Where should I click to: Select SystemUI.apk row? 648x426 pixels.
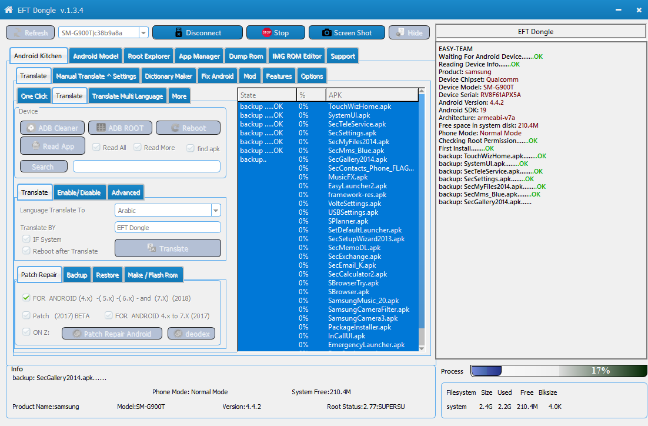coord(329,115)
